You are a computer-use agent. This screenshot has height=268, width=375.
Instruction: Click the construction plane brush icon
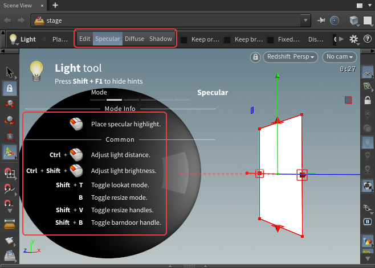click(10, 224)
